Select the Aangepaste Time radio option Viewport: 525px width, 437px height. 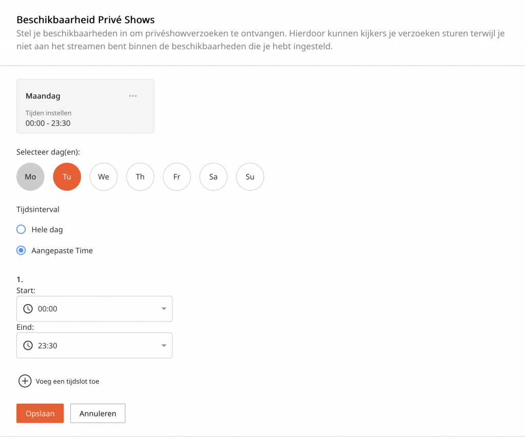[21, 251]
